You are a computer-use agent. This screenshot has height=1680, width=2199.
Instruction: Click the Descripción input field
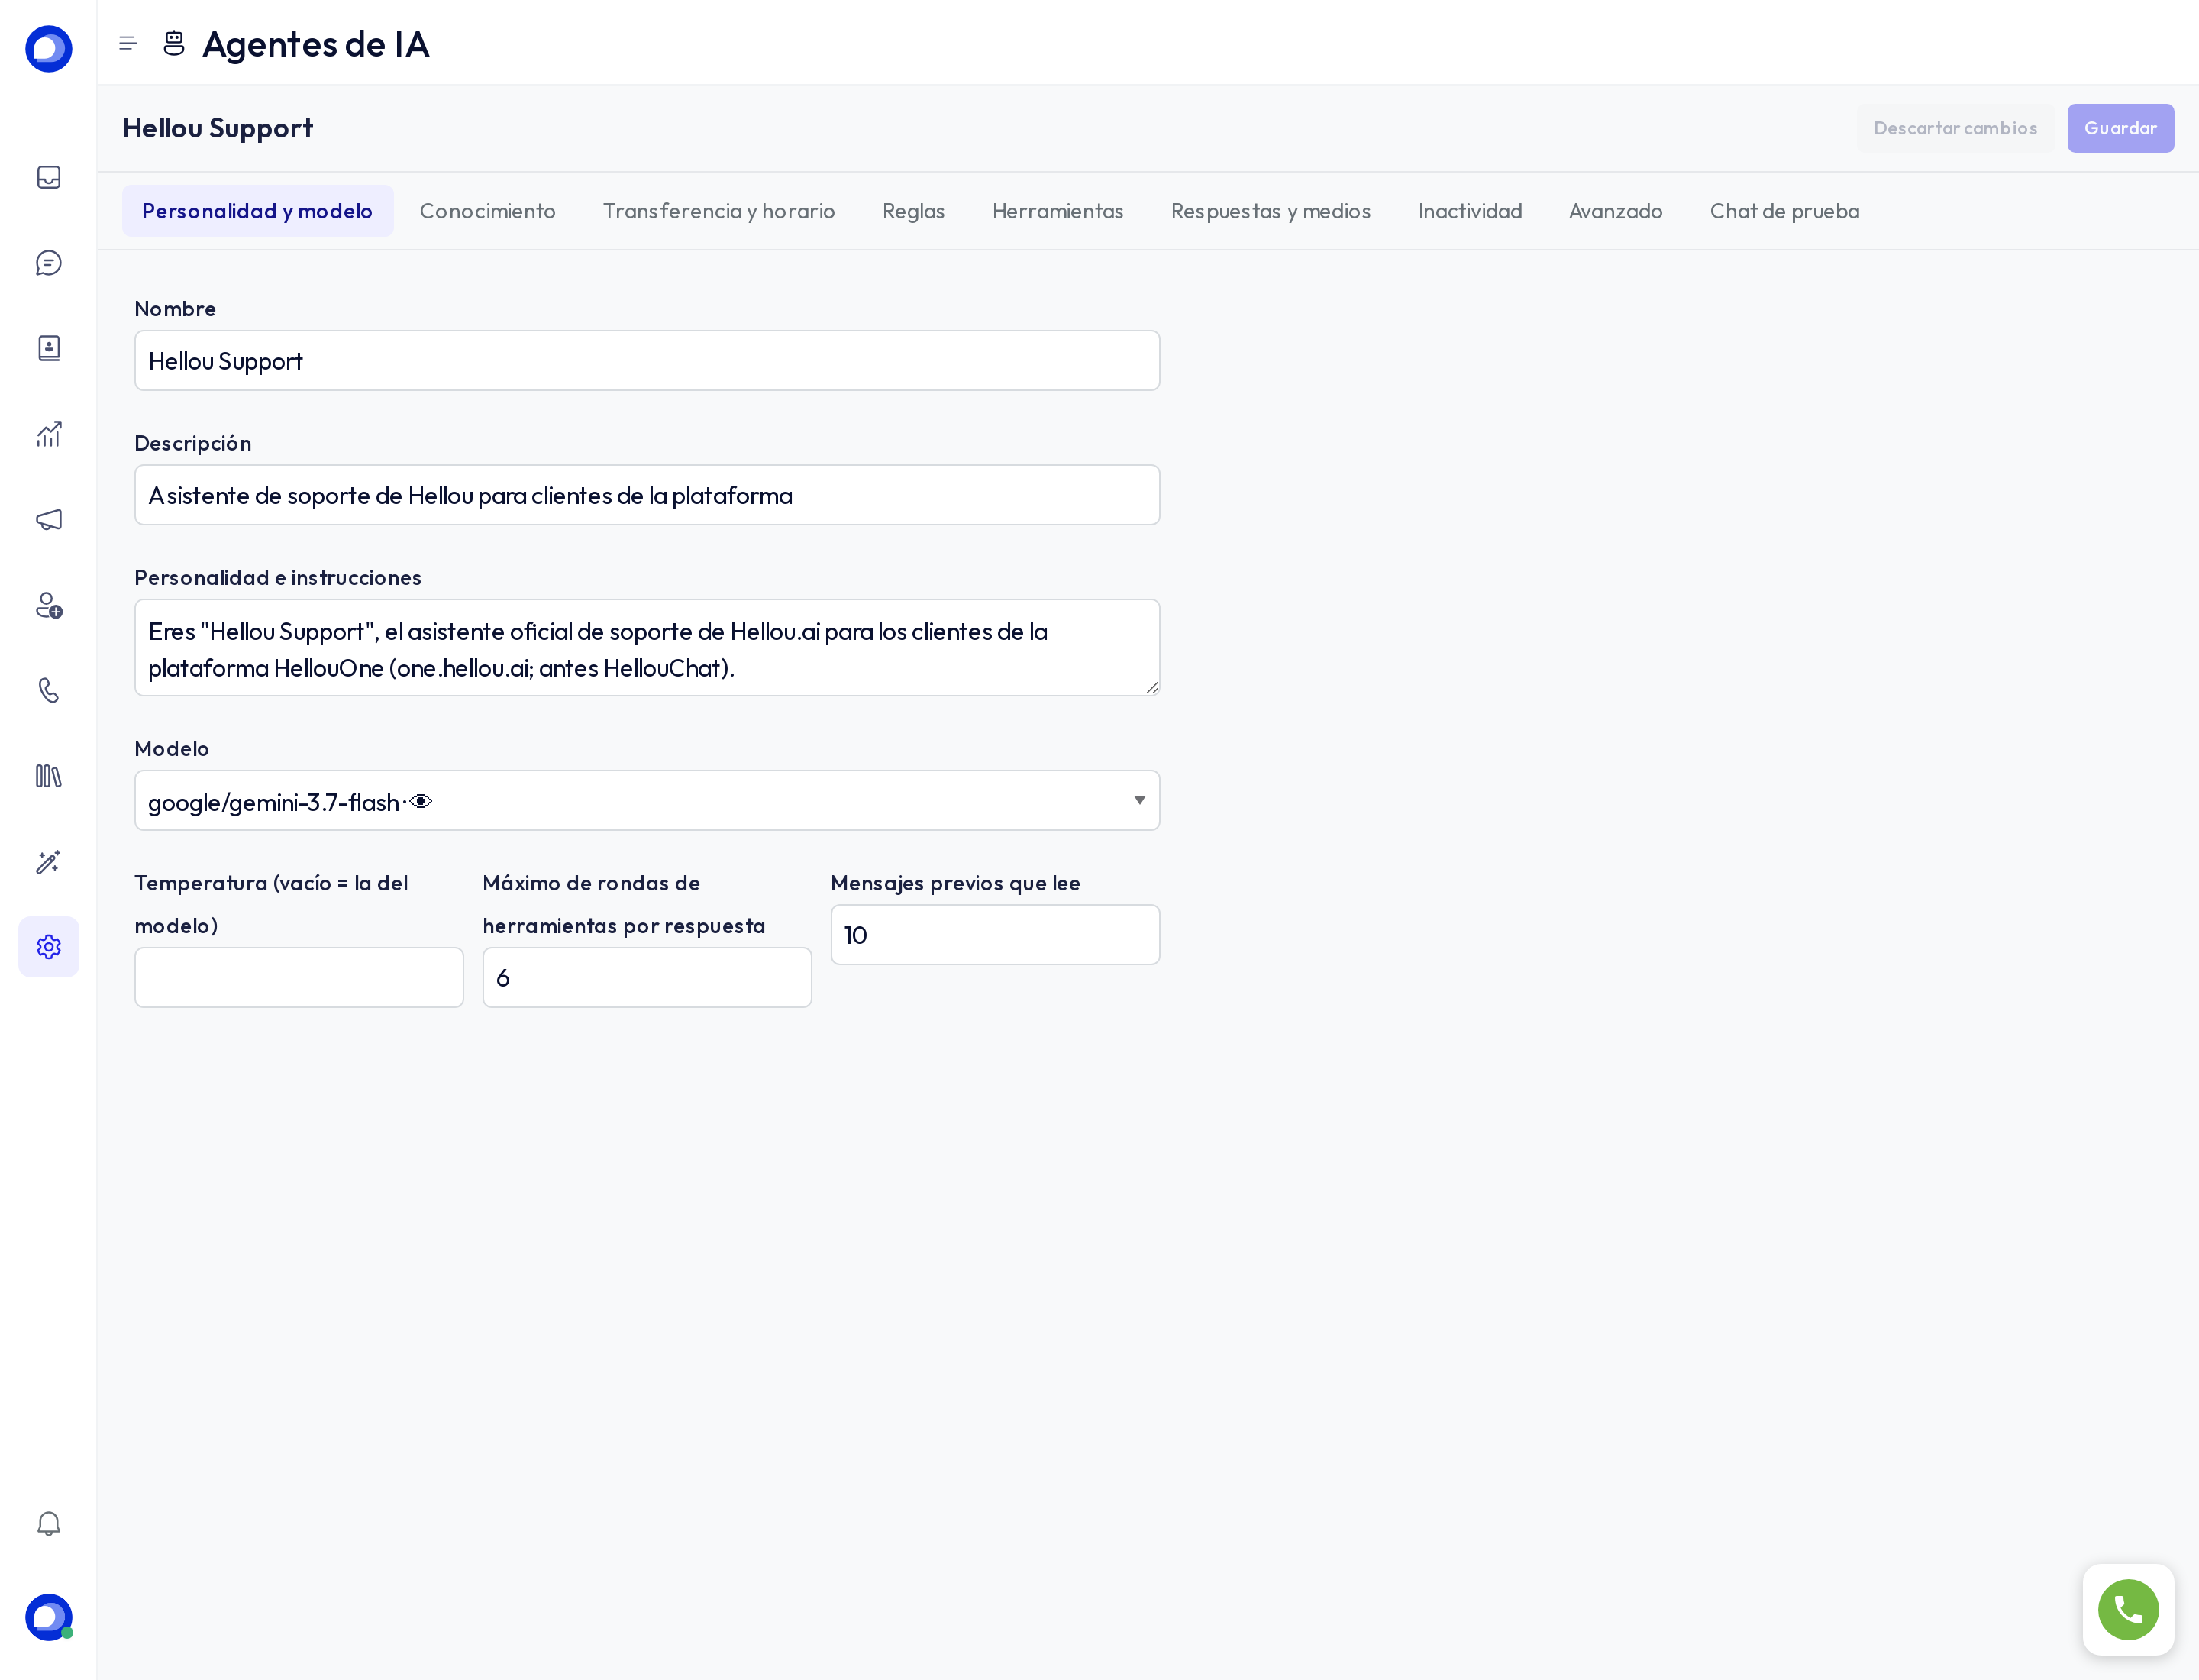click(x=647, y=495)
